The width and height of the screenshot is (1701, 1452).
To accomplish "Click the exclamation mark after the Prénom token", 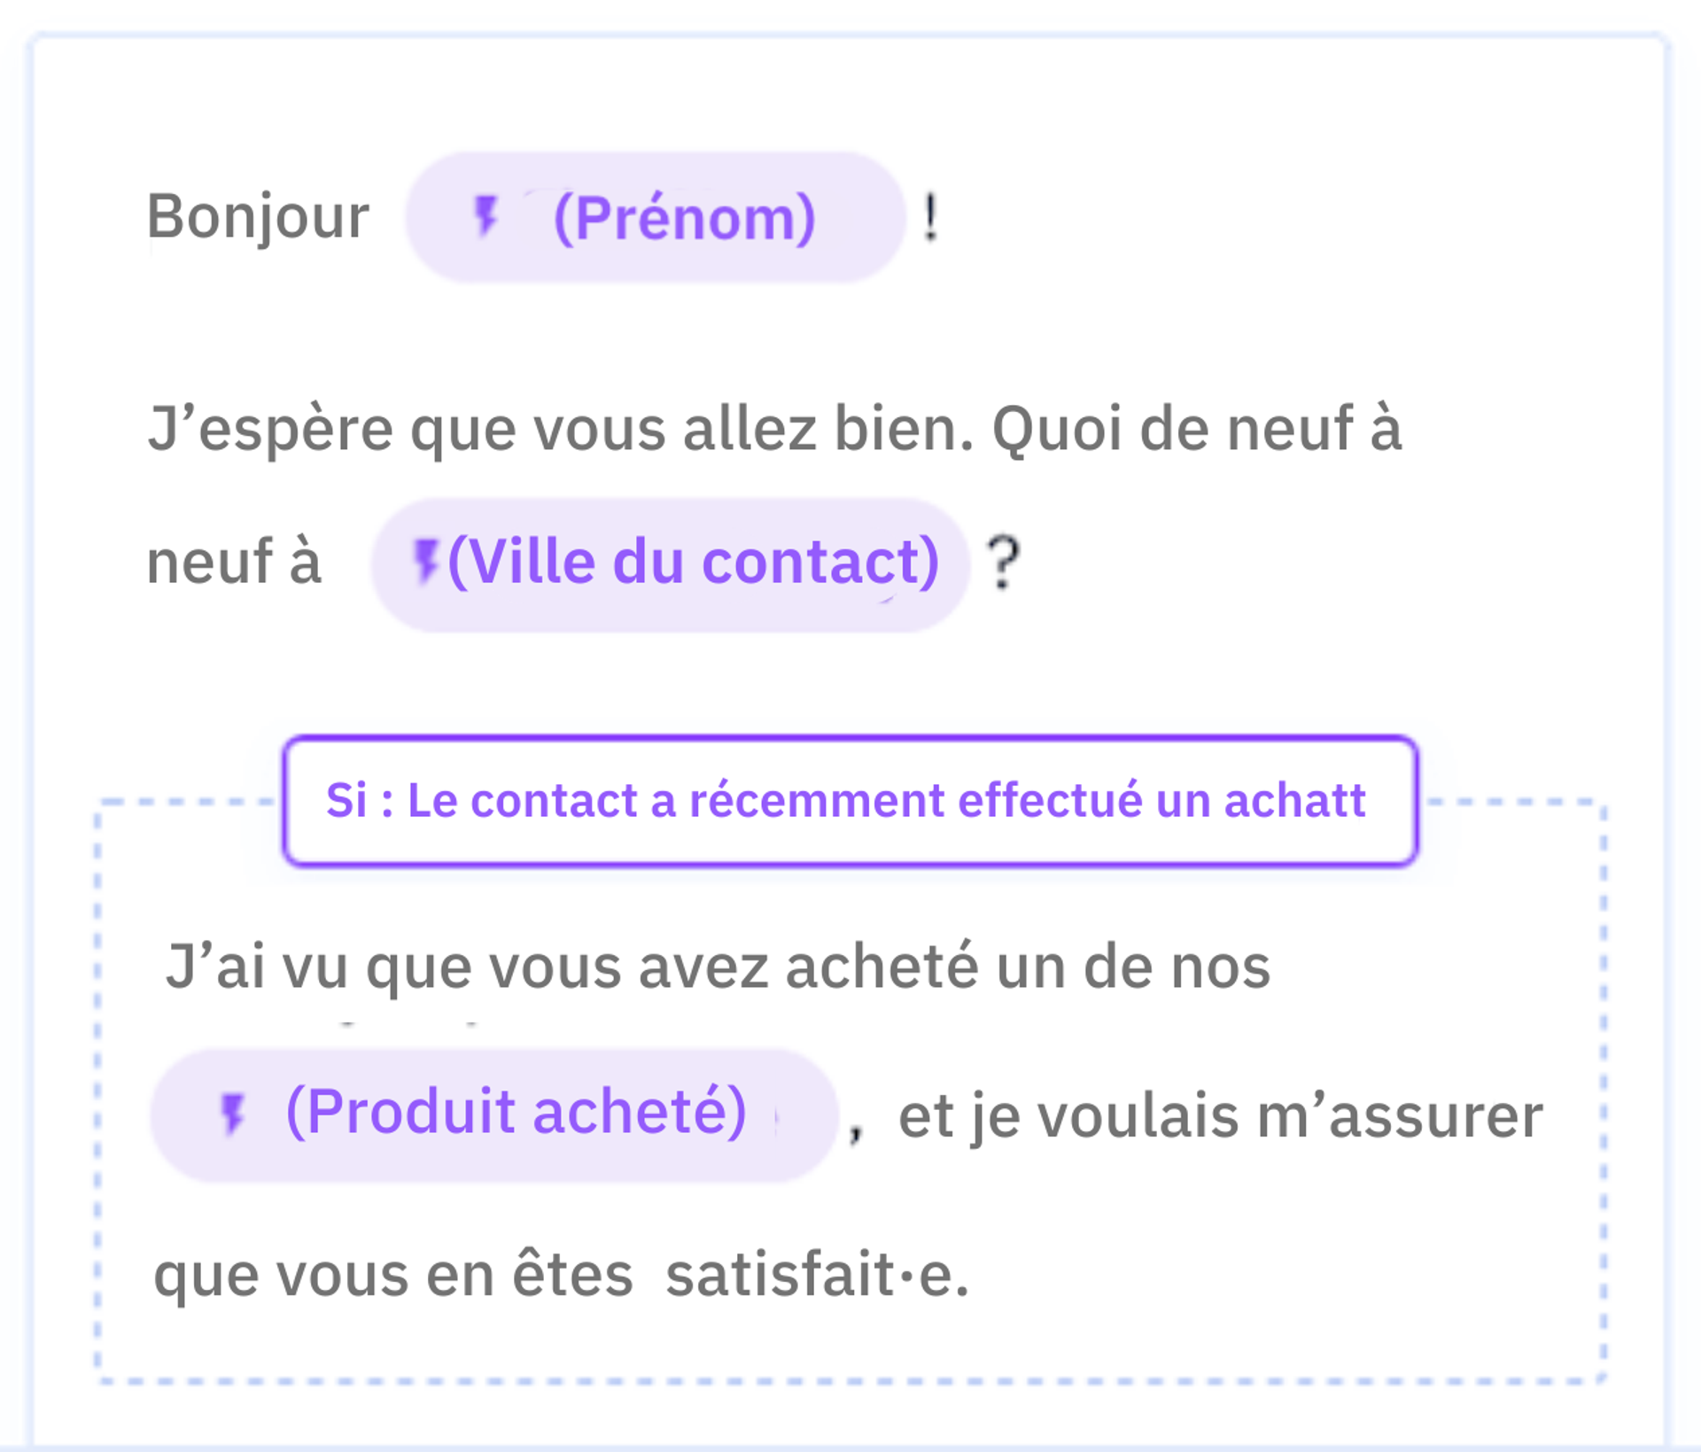I will click(929, 217).
